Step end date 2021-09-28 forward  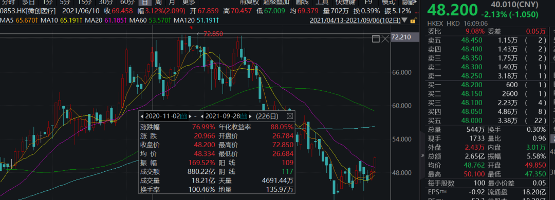tap(251, 116)
